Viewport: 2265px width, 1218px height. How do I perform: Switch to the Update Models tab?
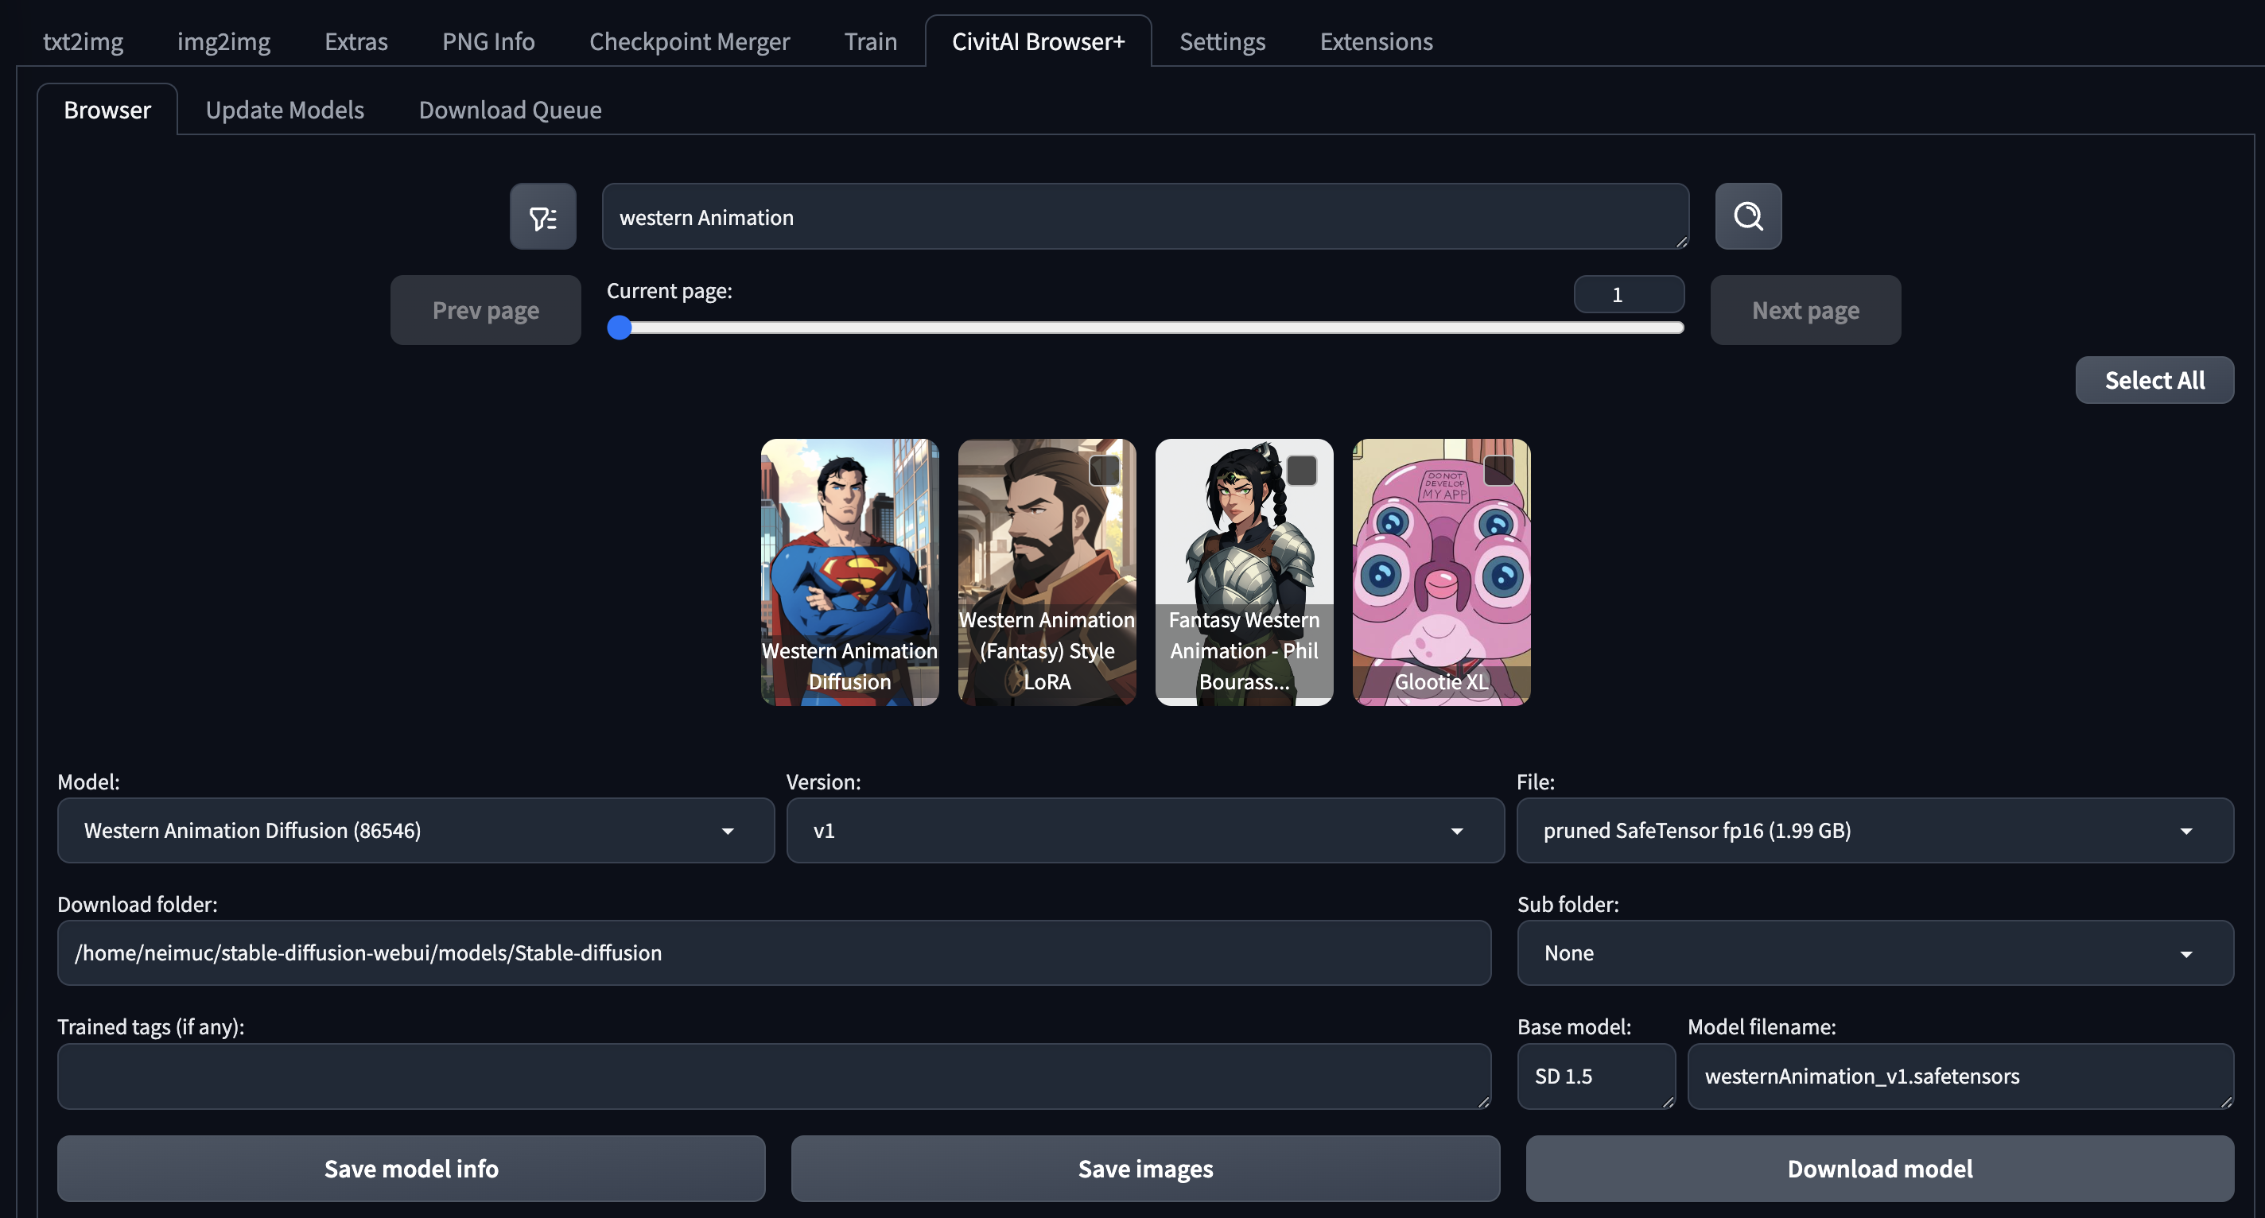pos(284,110)
